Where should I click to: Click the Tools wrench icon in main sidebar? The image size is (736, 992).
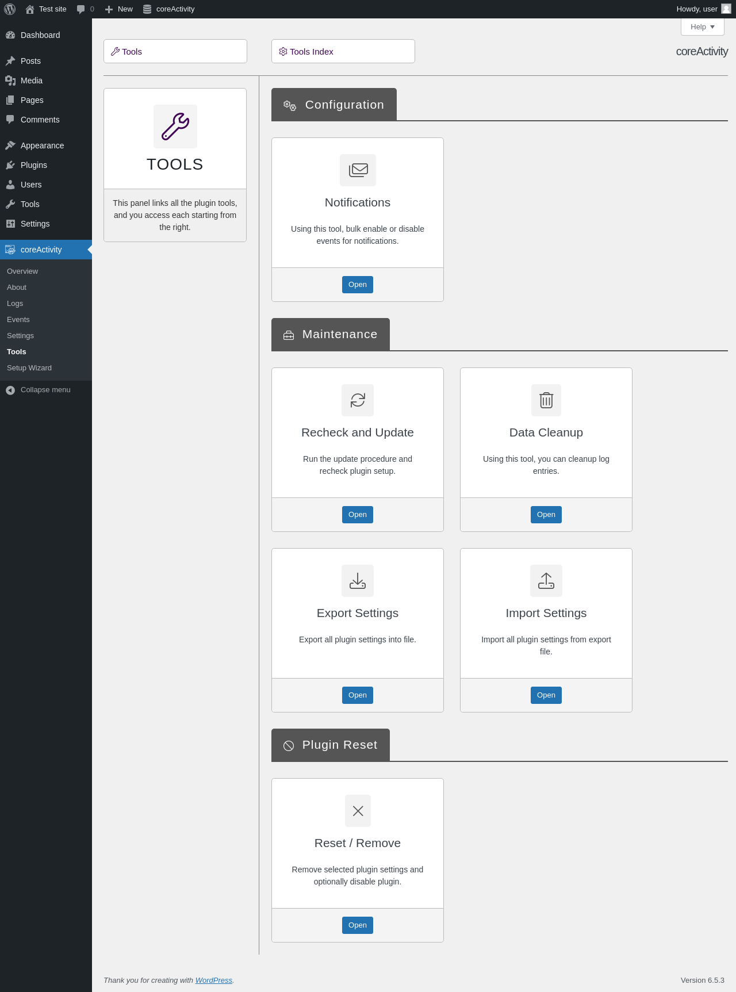pyautogui.click(x=10, y=204)
